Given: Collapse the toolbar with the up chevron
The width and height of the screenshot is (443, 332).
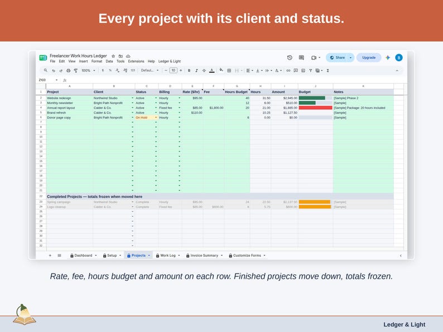Looking at the screenshot, I should pyautogui.click(x=397, y=71).
